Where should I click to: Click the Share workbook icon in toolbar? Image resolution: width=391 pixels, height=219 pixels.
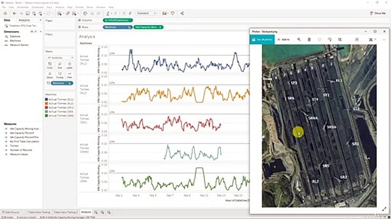click(182, 13)
